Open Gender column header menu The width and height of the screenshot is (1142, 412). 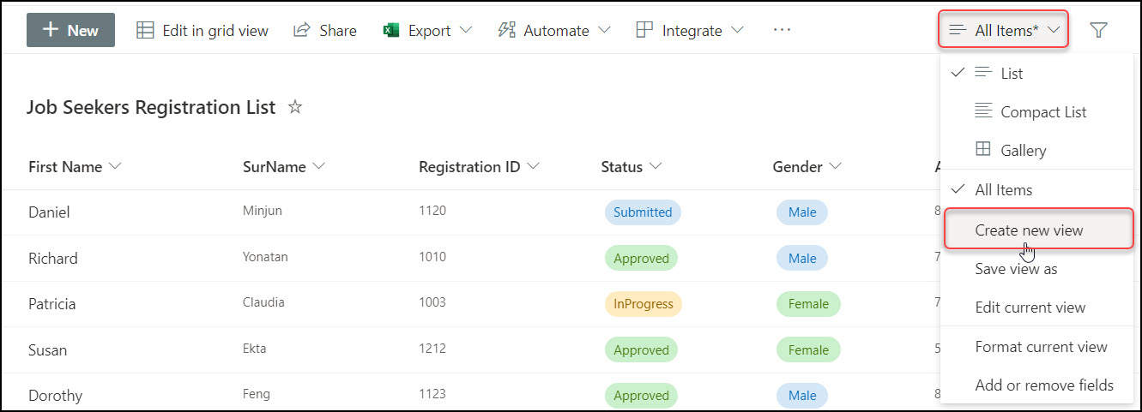[x=807, y=167]
